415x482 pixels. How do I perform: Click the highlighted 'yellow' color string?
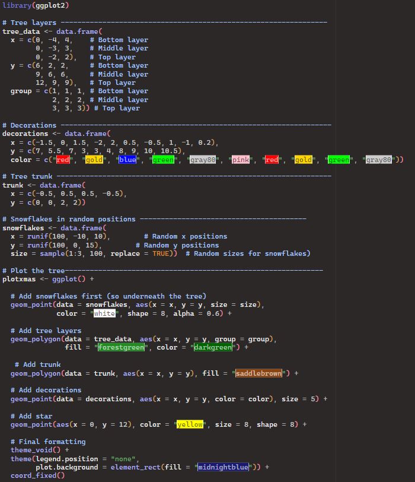pyautogui.click(x=190, y=424)
